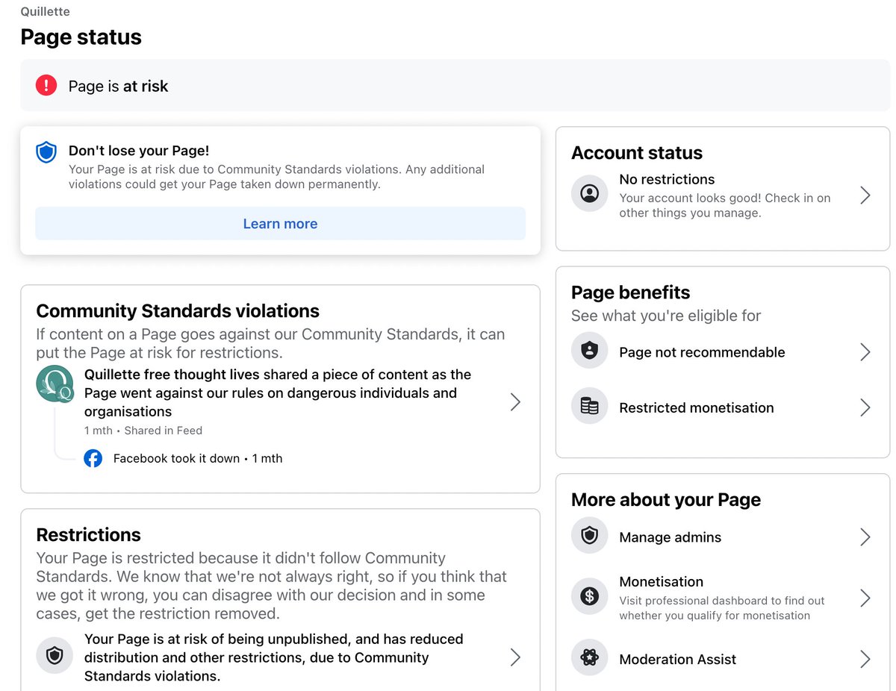This screenshot has height=691, width=896.
Task: Click See what you're eligible for text
Action: [x=666, y=316]
